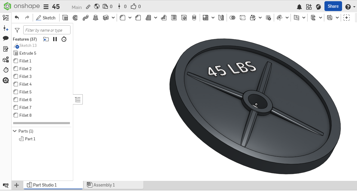357x191 pixels.
Task: Click the blue Share button
Action: click(x=333, y=6)
